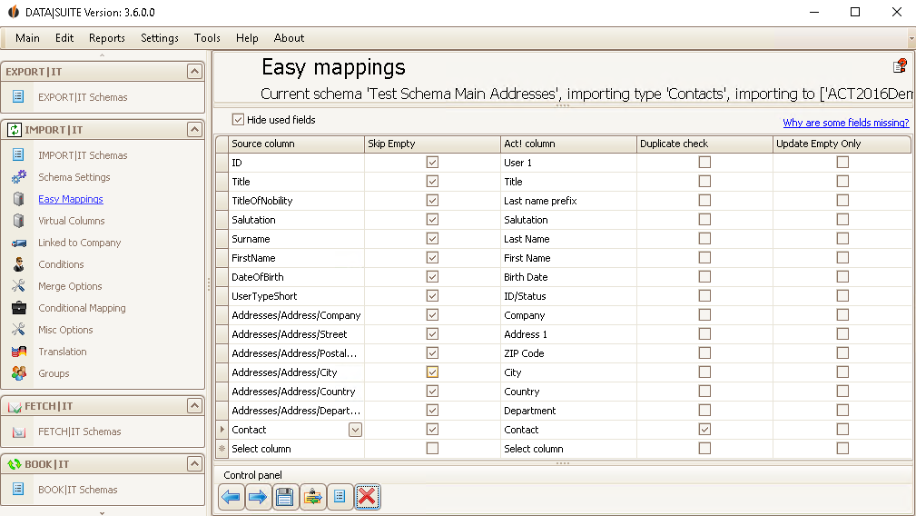Open the About menu
Viewport: 916px width, 516px height.
click(290, 38)
